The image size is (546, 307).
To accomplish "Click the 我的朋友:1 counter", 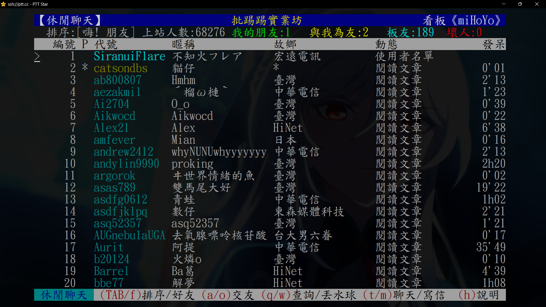I will tap(261, 32).
